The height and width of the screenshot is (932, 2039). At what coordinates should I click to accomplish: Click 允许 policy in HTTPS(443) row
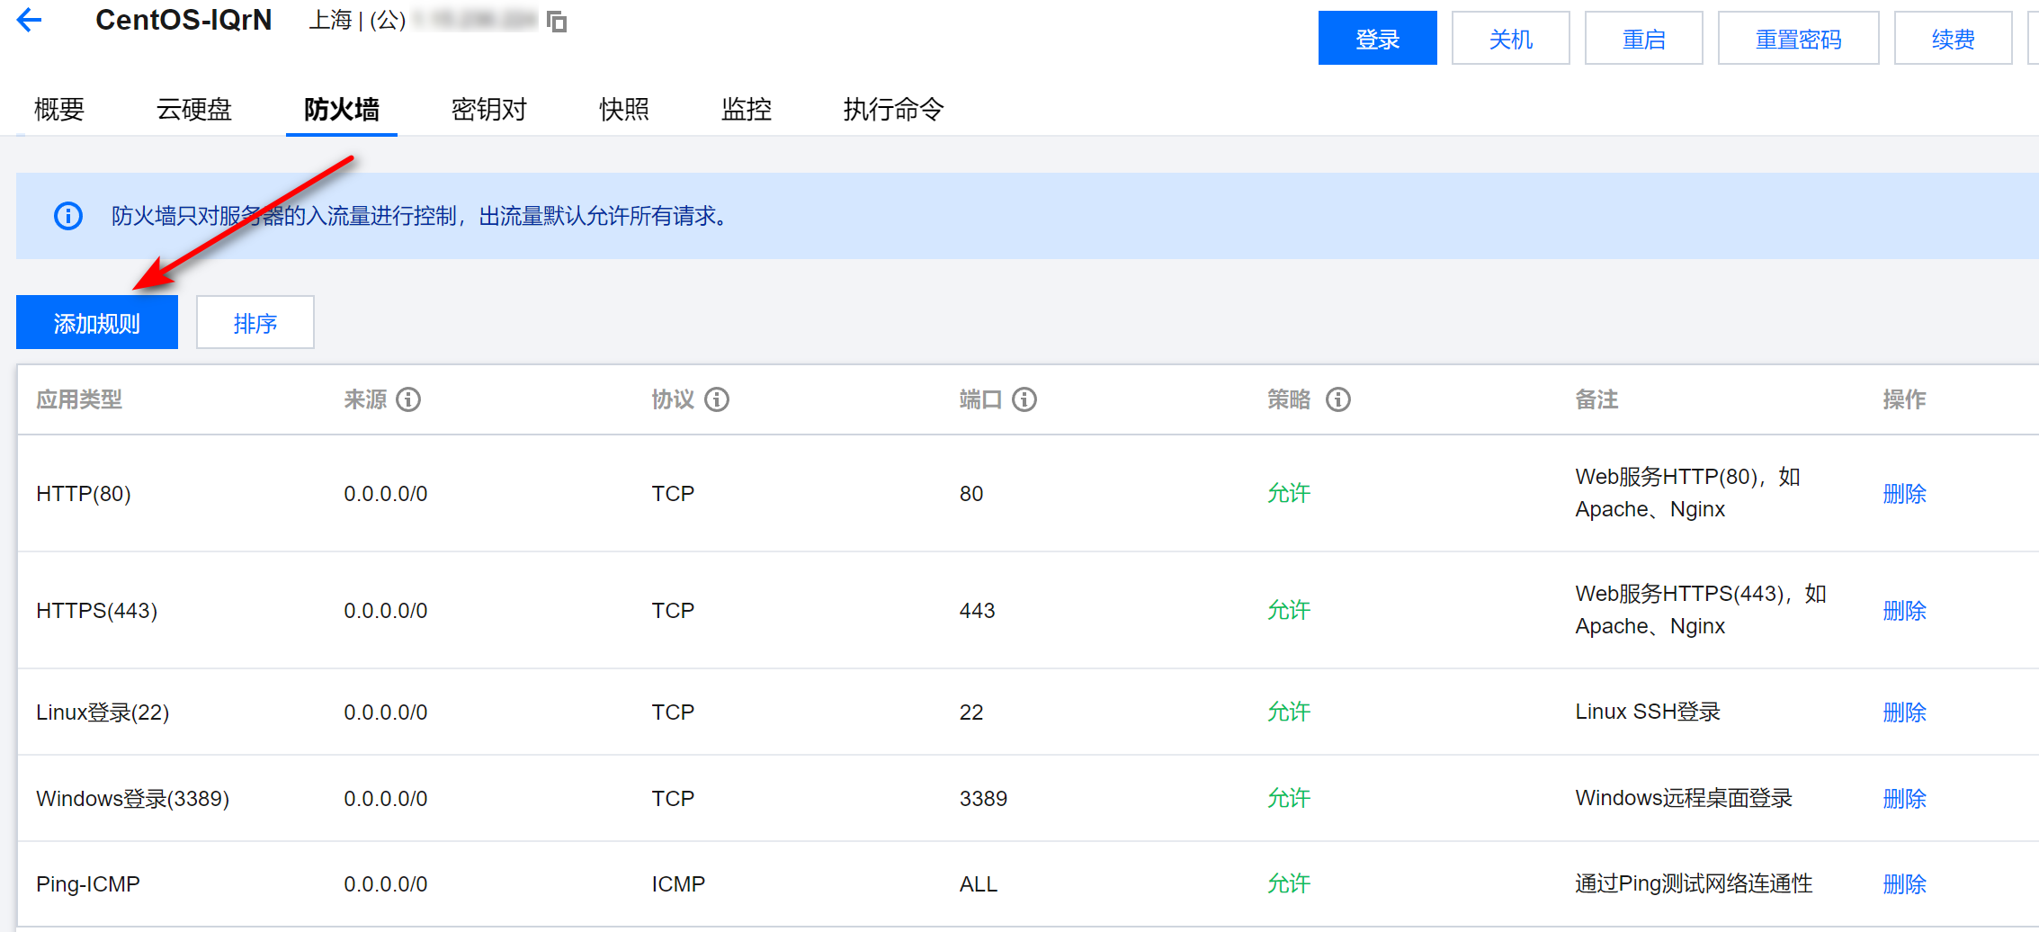[x=1289, y=611]
